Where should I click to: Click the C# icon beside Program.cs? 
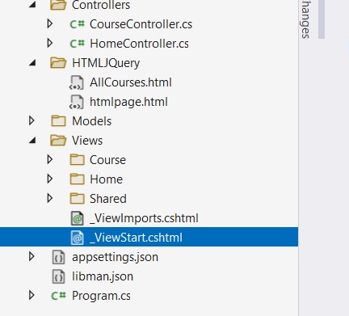click(x=58, y=296)
